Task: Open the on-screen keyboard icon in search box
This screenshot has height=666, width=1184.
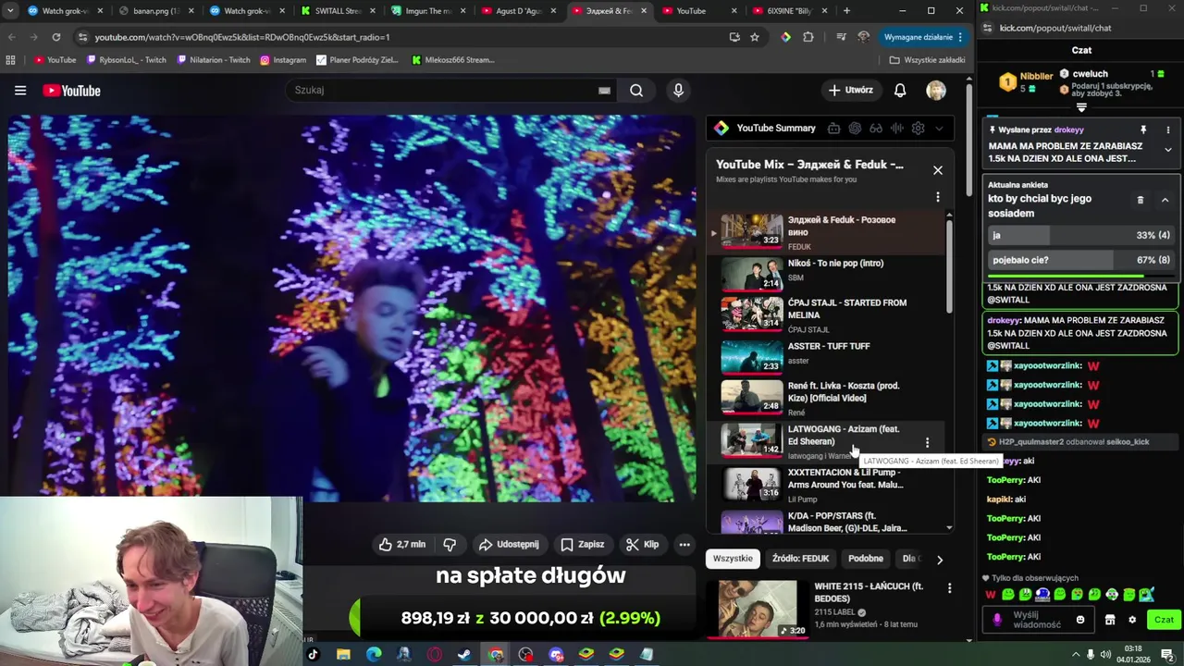Action: [604, 91]
